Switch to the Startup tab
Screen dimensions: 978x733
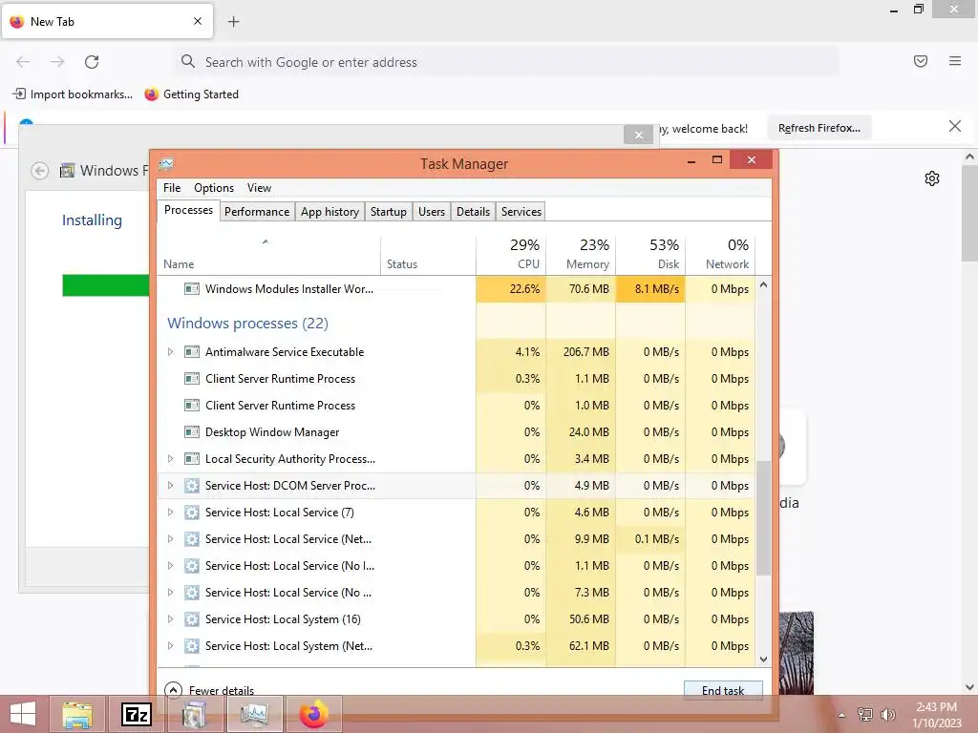(388, 211)
